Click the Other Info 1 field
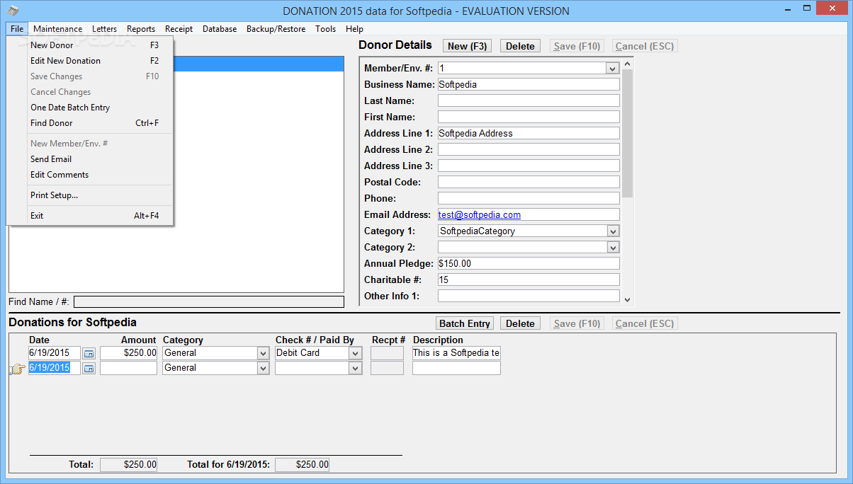853x484 pixels. (x=529, y=296)
